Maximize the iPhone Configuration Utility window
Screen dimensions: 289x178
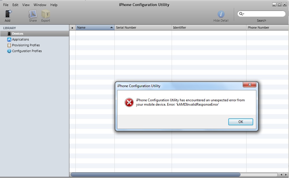(279, 5)
